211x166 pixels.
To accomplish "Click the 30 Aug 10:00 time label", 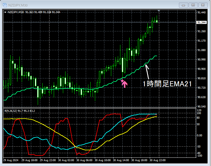I will (x=103, y=160).
